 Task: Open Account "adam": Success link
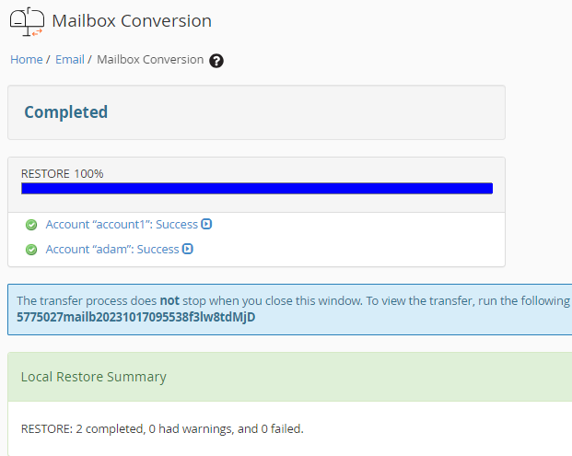pos(112,250)
